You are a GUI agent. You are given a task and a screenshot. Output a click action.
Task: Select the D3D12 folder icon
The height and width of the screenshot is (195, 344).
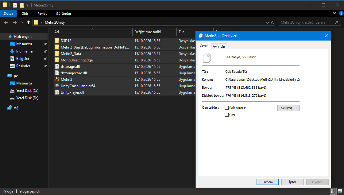[57, 41]
